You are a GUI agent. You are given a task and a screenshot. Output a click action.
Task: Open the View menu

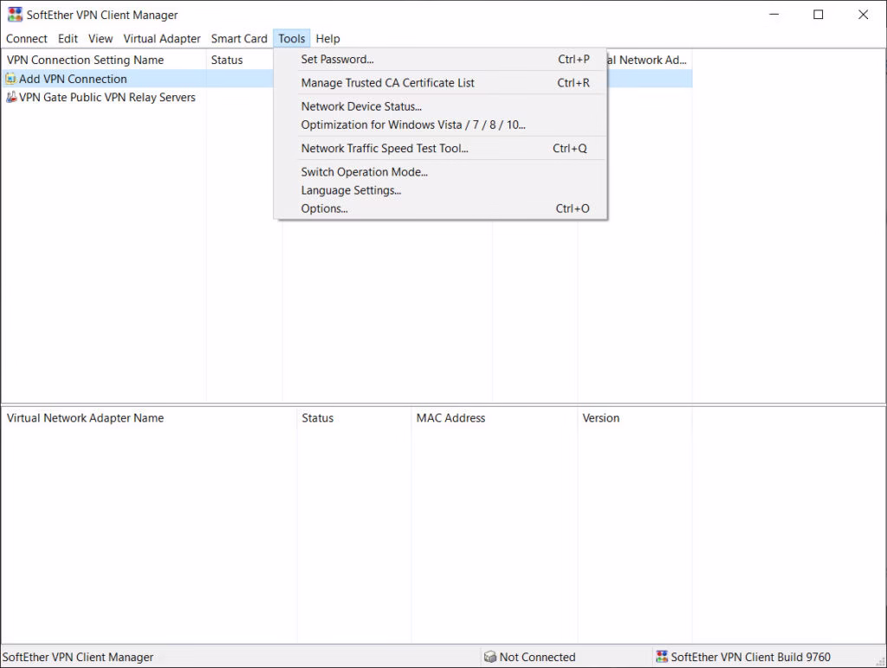coord(100,38)
